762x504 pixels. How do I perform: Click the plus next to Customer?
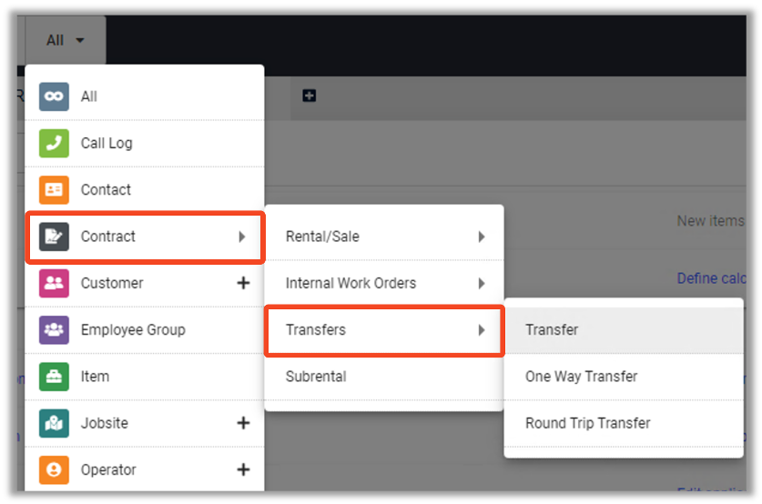pos(243,283)
